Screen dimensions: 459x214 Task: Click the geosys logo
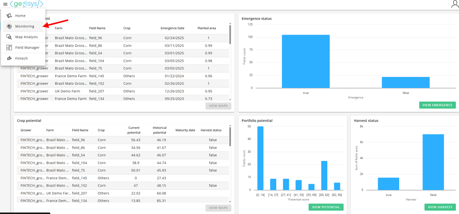26,4
